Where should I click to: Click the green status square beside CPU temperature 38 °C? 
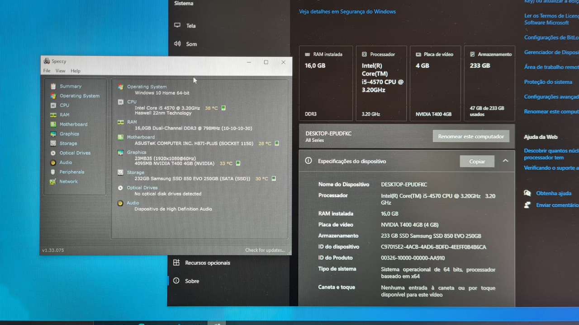[223, 108]
